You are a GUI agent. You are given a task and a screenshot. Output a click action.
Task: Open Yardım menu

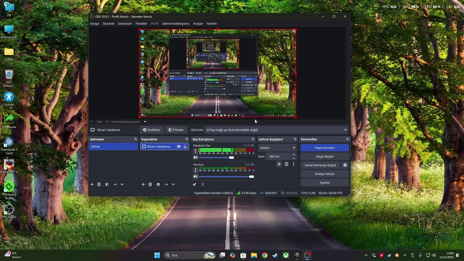212,24
